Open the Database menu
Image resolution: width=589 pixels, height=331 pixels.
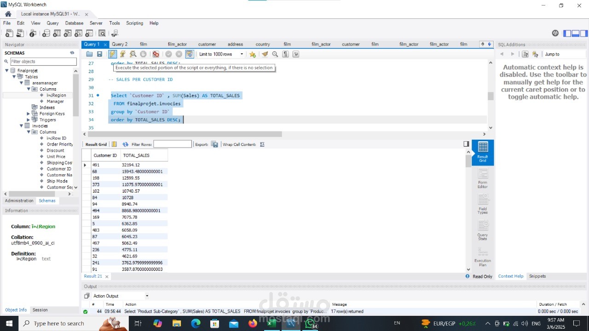(x=74, y=23)
